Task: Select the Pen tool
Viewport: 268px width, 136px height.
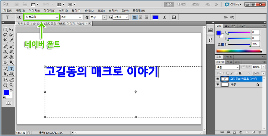Action: (x=6, y=69)
